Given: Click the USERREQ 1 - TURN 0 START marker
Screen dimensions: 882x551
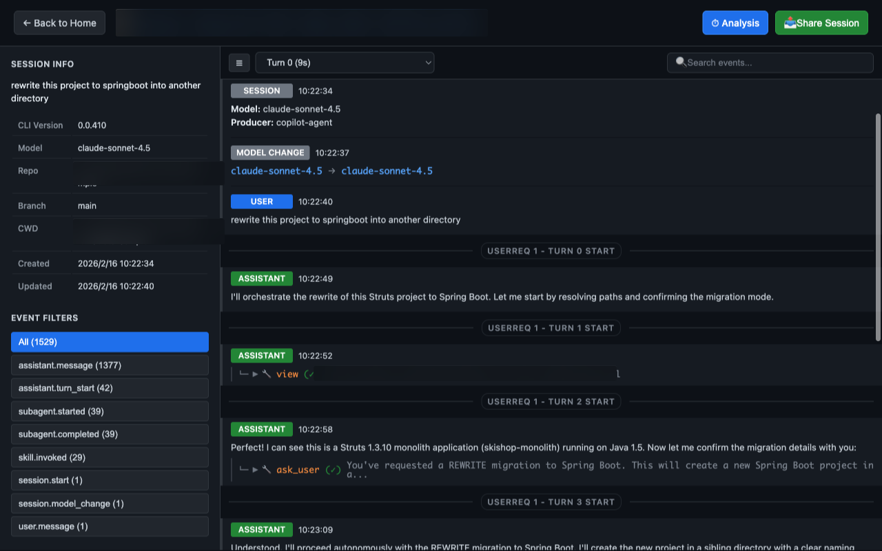Looking at the screenshot, I should click(x=551, y=251).
